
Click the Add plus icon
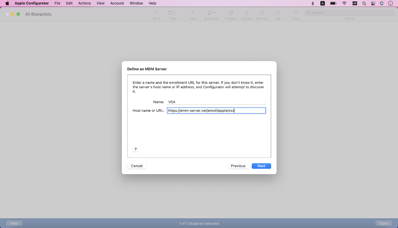[193, 13]
